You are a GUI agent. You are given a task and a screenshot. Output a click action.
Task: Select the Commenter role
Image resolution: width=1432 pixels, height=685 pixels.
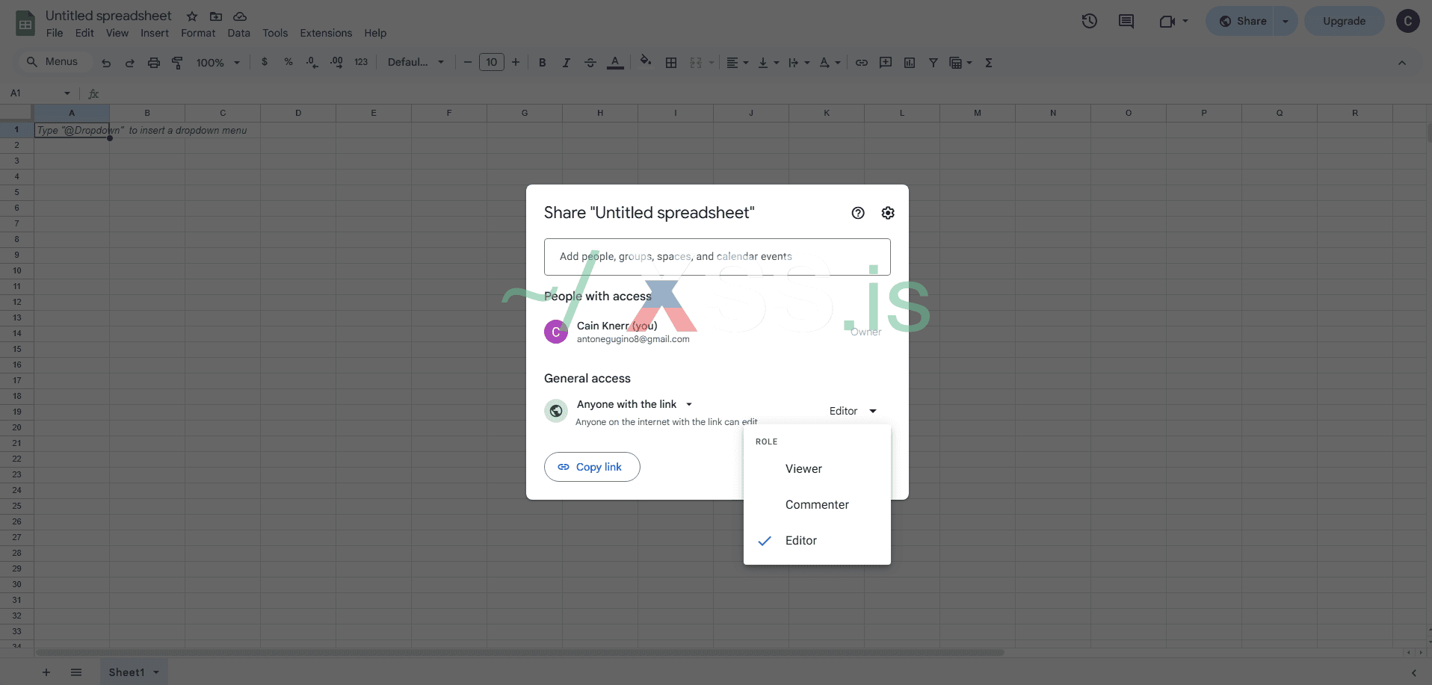(x=817, y=505)
